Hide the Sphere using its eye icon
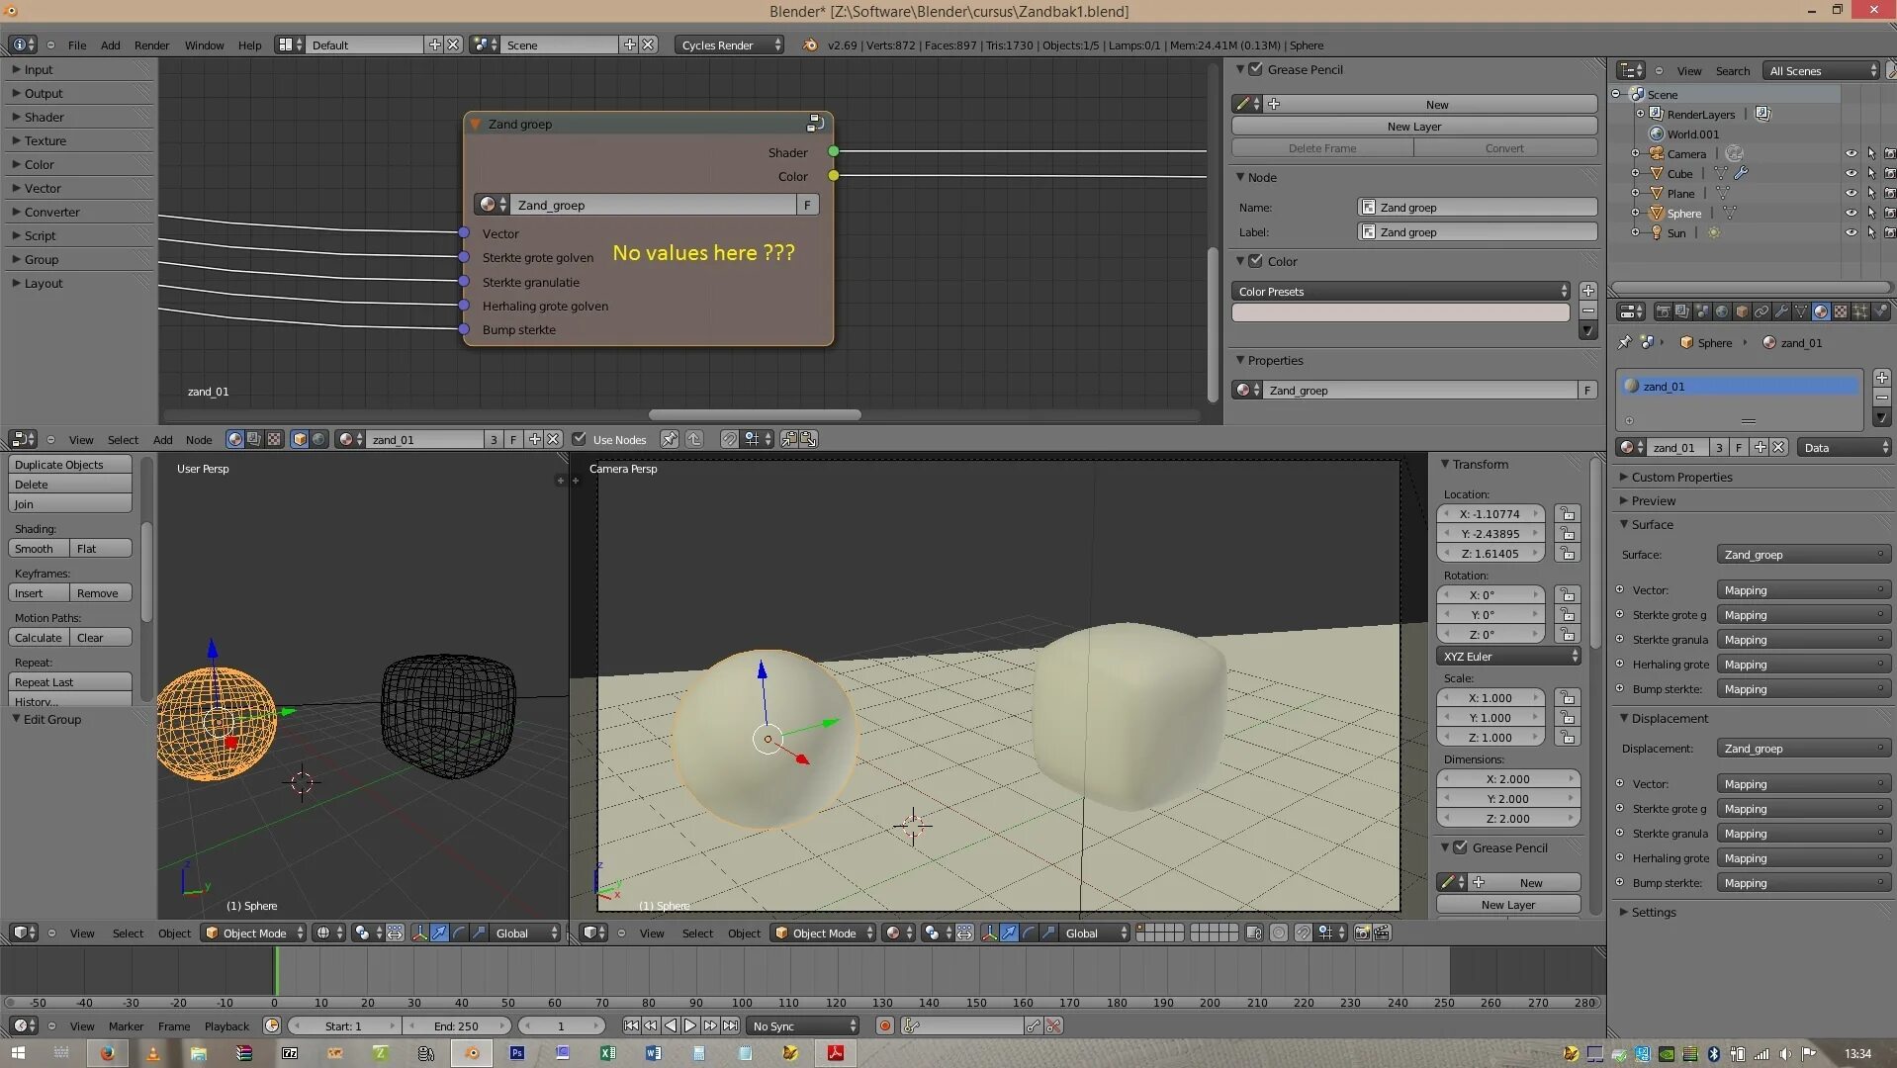Viewport: 1897px width, 1068px height. click(x=1851, y=213)
